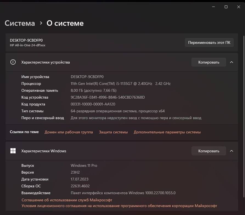The height and width of the screenshot is (215, 245).
Task: Click the vertical scrollbar on the right
Action: click(x=244, y=117)
